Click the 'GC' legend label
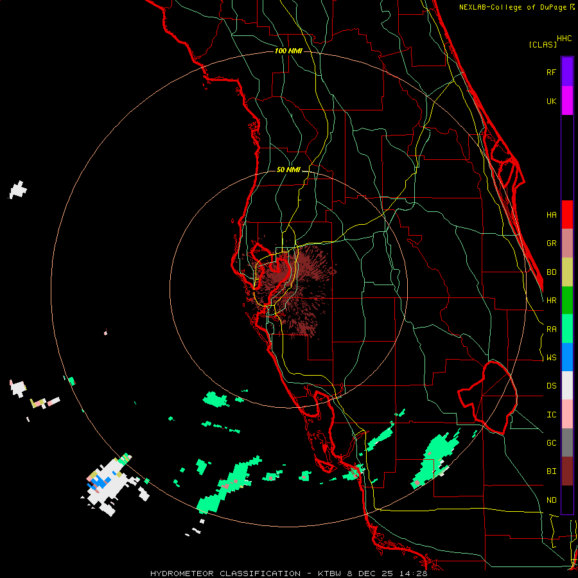Viewport: 578px width, 578px height. click(551, 443)
